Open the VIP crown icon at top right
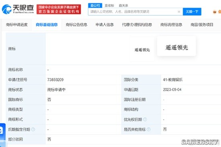Image resolution: width=221 pixels, height=147 pixels. pos(215,12)
